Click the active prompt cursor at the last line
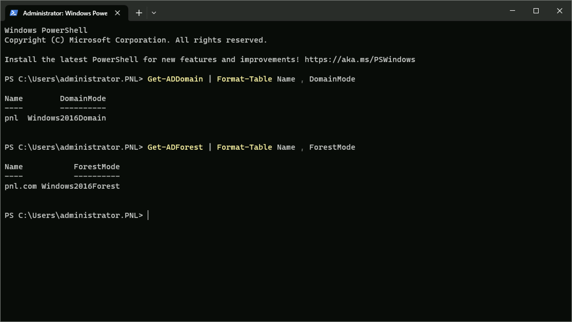This screenshot has height=322, width=572. point(148,215)
